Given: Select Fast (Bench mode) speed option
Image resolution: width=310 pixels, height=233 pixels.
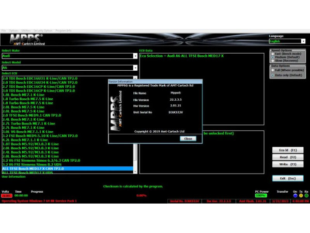Looking at the screenshot, I should 273,54.
